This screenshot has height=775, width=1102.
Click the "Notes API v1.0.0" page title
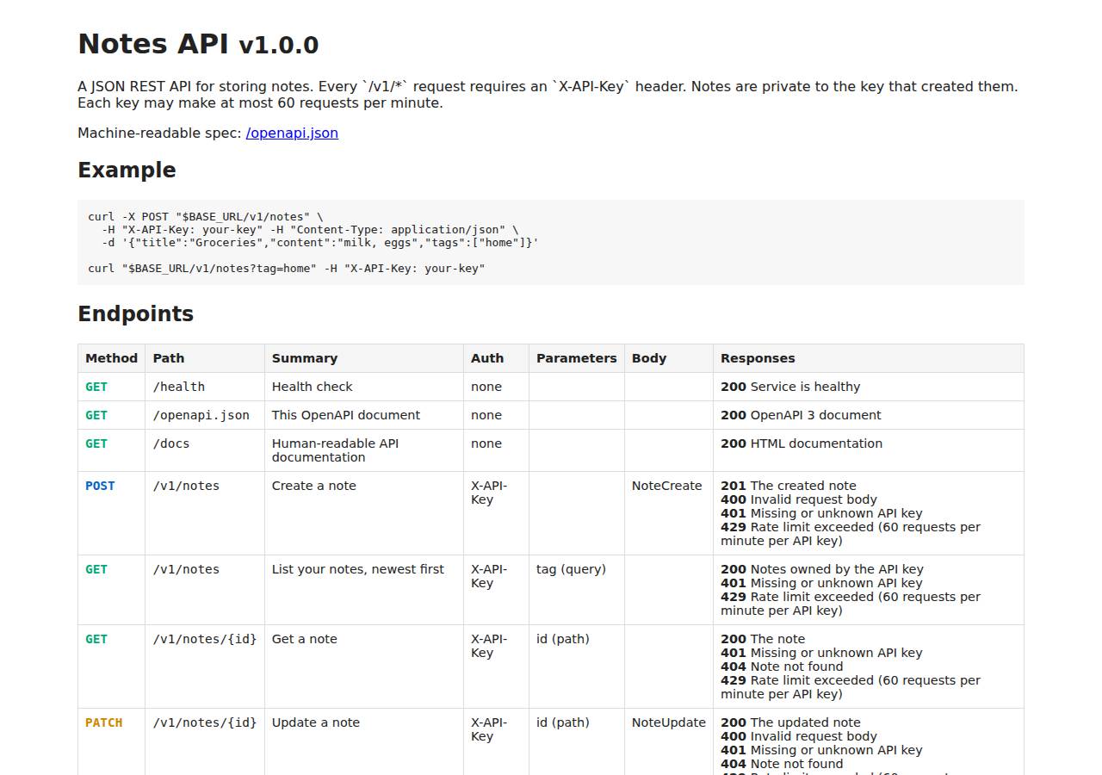coord(198,44)
